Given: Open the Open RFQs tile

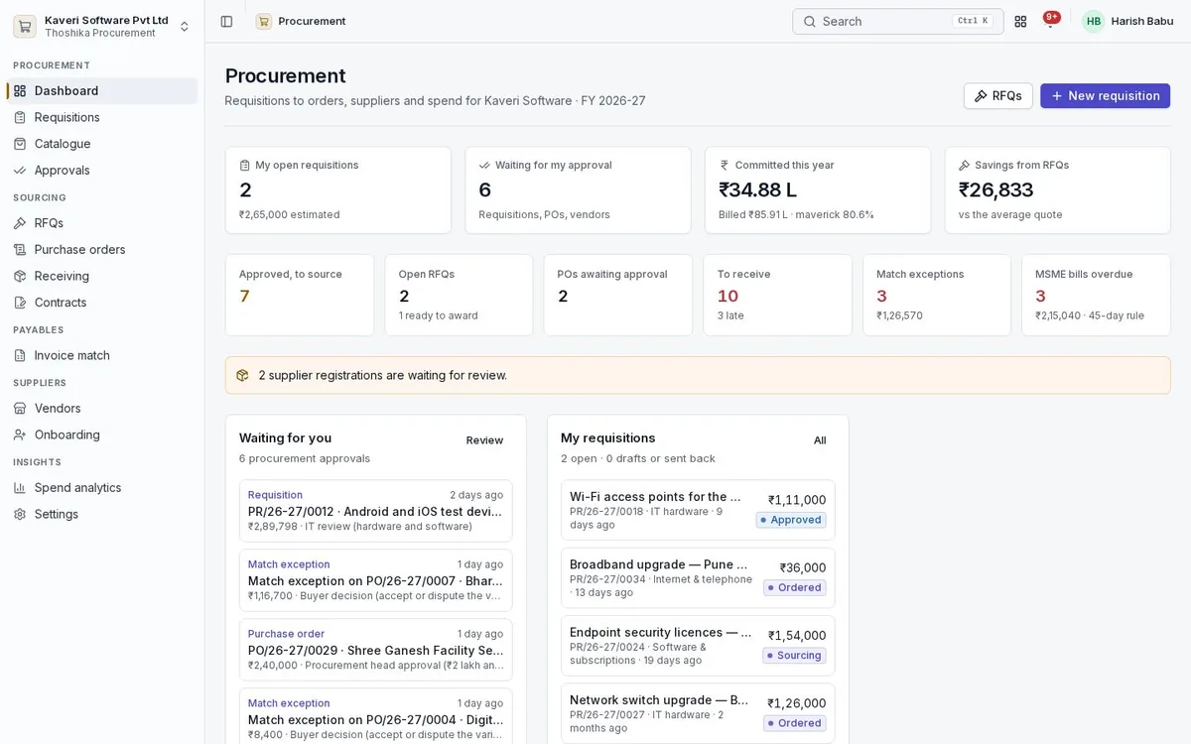Looking at the screenshot, I should (459, 295).
